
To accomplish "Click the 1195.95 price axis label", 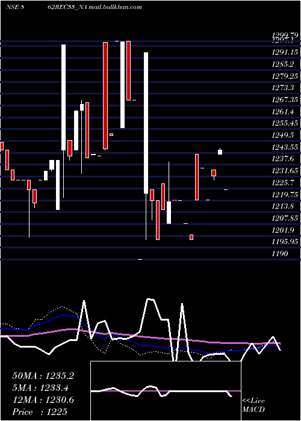I will 285,242.
